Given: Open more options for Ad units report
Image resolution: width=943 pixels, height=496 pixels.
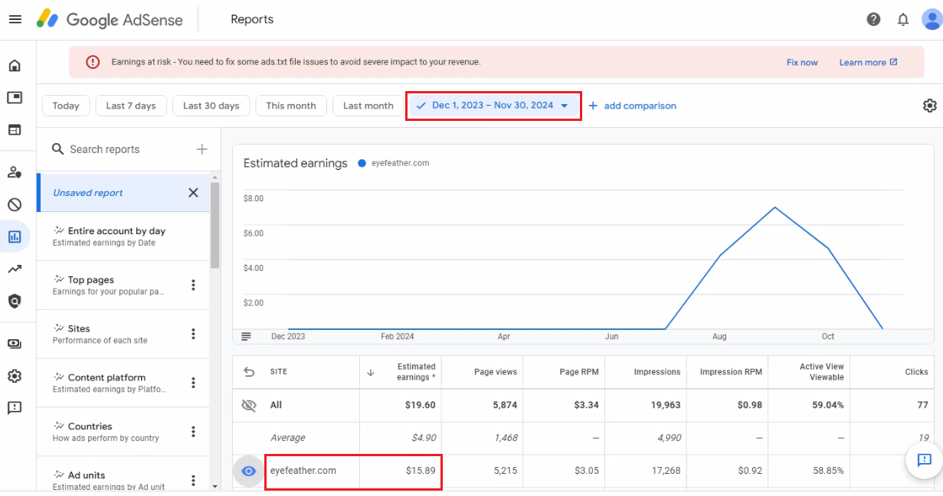Looking at the screenshot, I should click(x=193, y=481).
